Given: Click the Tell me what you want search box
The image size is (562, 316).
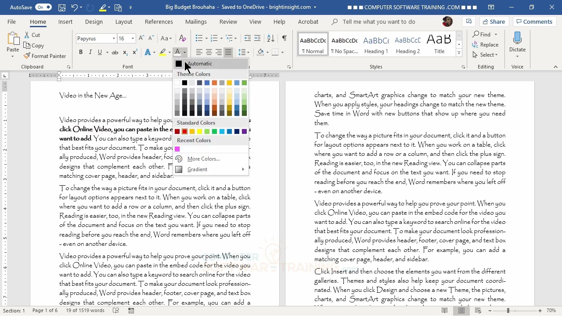Looking at the screenshot, I should point(378,22).
